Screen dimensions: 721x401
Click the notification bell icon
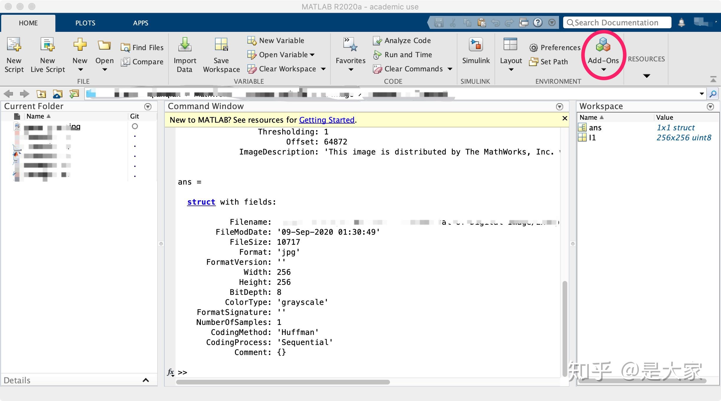681,23
